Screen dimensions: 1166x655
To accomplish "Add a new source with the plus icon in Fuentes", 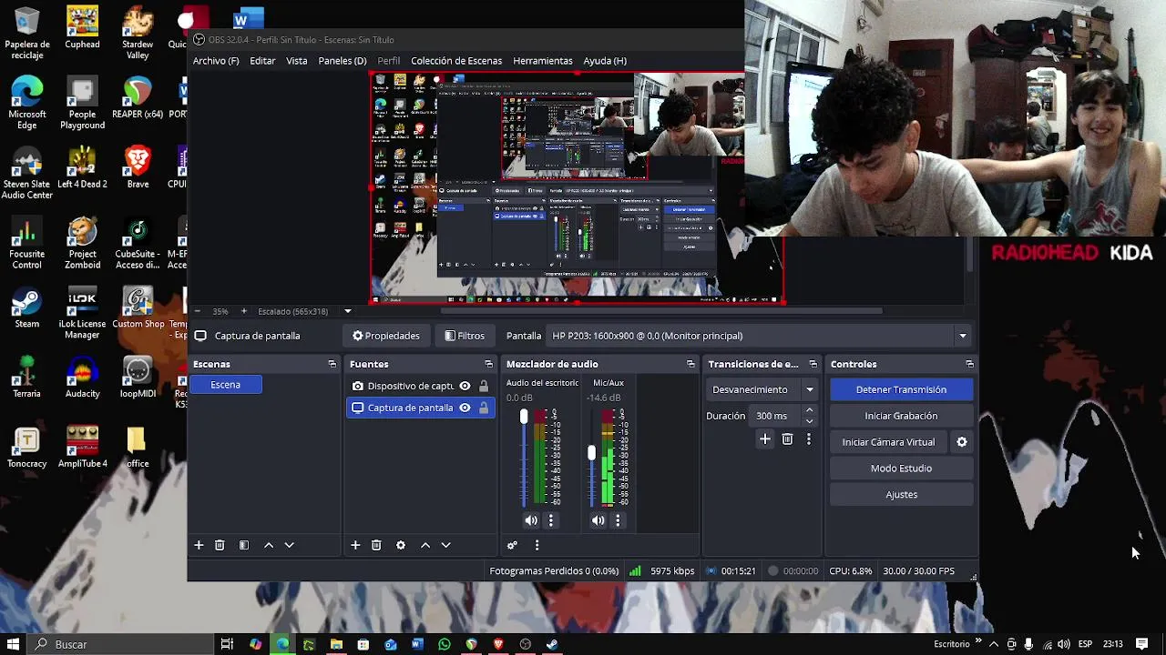I will coord(355,545).
